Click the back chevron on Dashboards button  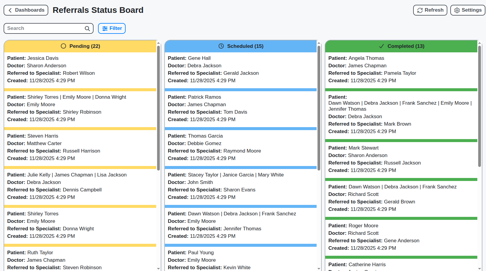tap(10, 10)
